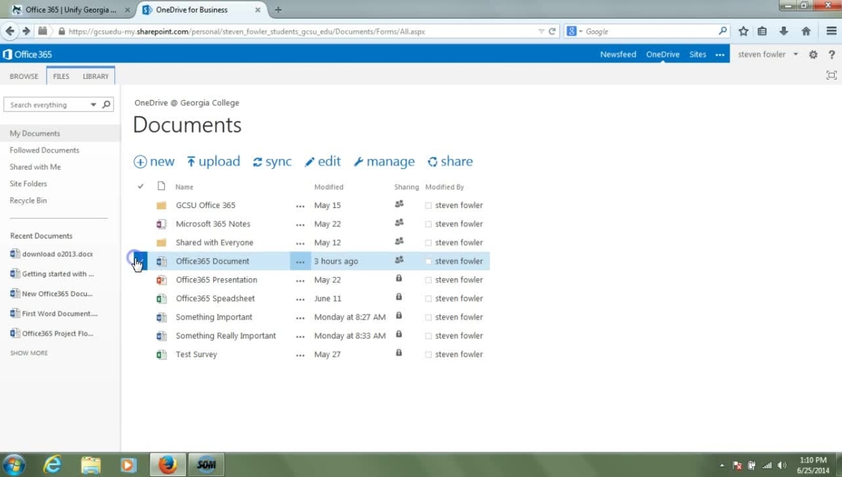Click in the Search everything field

(49, 105)
